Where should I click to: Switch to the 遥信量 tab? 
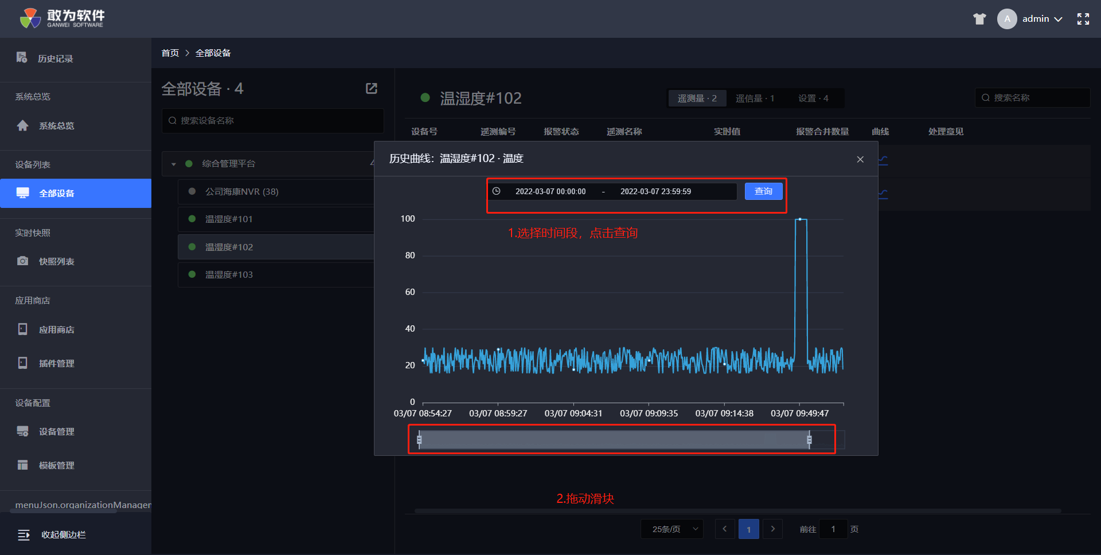(755, 99)
